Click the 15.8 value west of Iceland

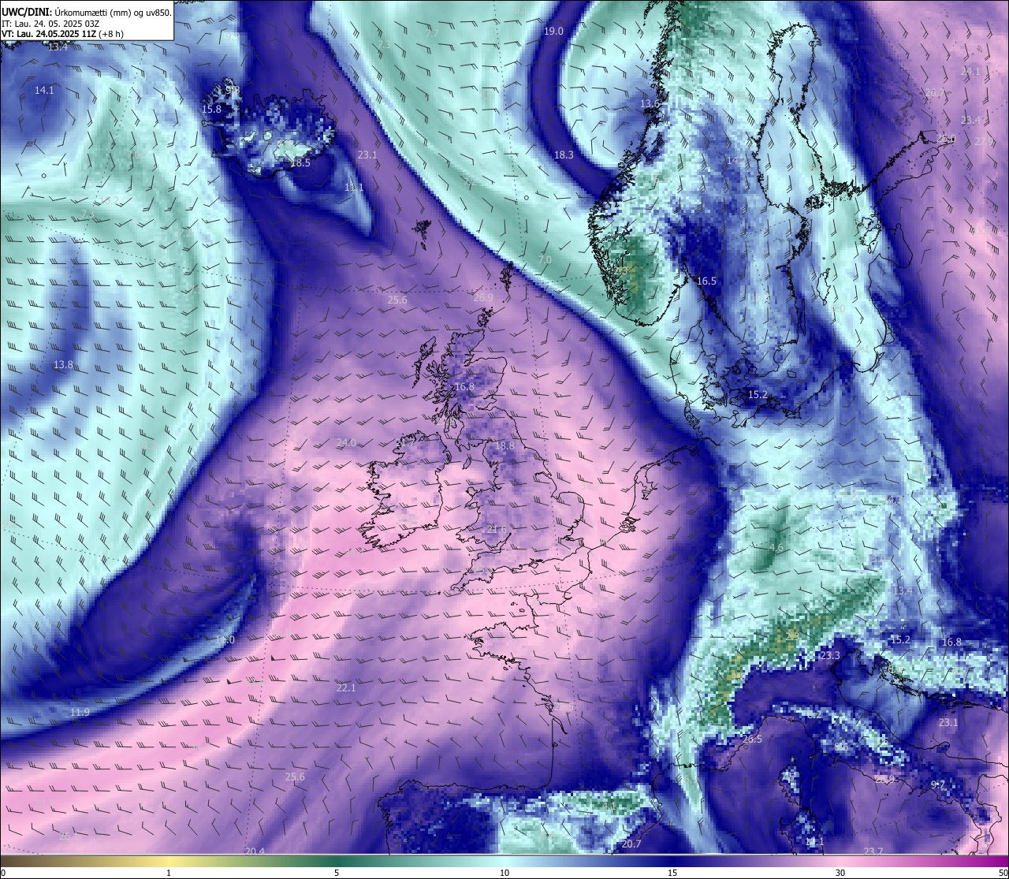(211, 110)
